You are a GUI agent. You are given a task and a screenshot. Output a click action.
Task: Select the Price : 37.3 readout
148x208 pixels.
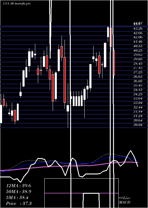click(x=19, y=204)
